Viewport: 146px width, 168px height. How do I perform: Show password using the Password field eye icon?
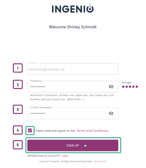click(111, 87)
